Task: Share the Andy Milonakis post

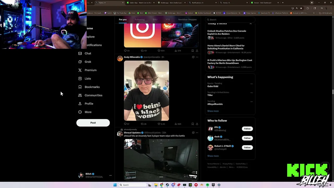Action: [x=197, y=124]
